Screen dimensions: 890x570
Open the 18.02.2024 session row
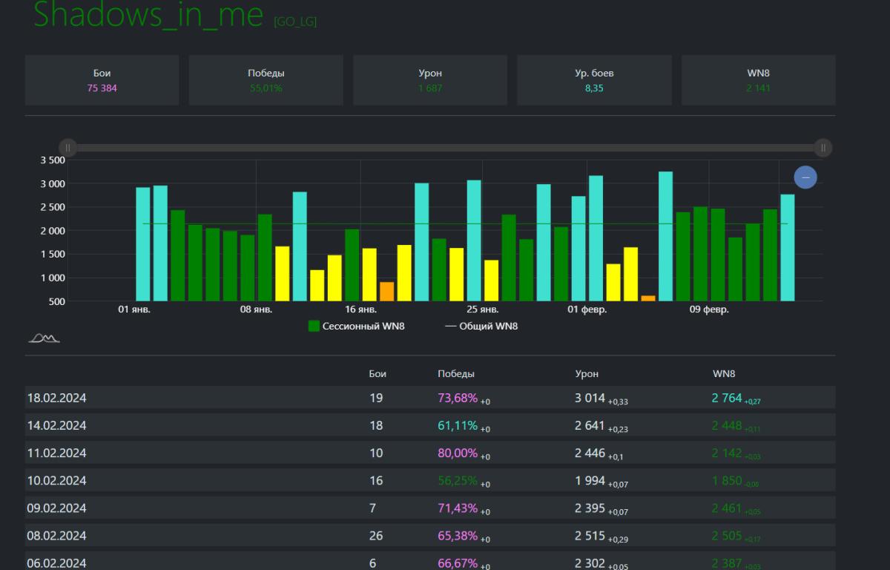tap(57, 398)
